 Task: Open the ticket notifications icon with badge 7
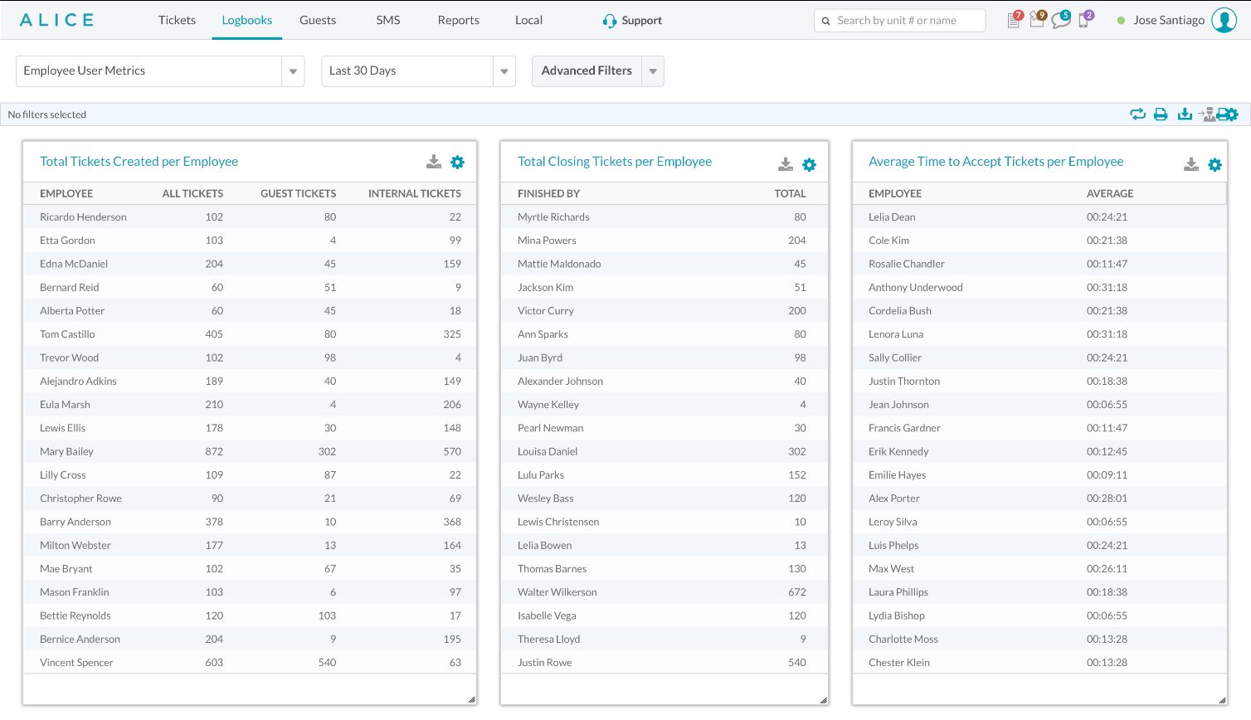coord(1014,21)
